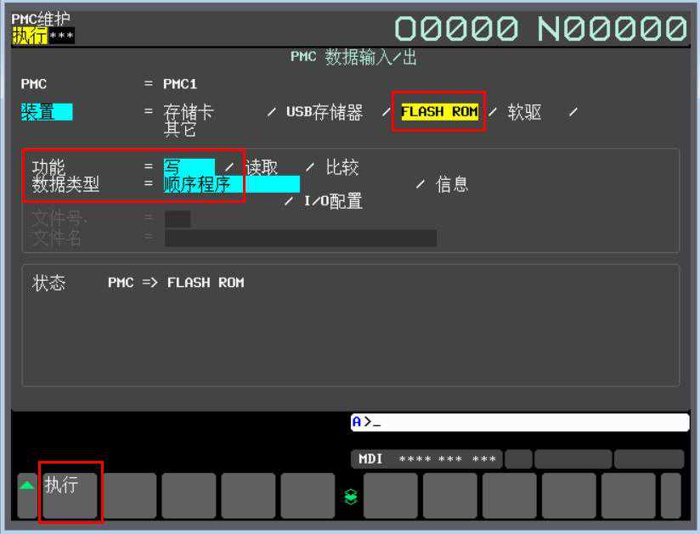Click the 文件号 number field
Image resolution: width=700 pixels, height=534 pixels.
click(178, 219)
